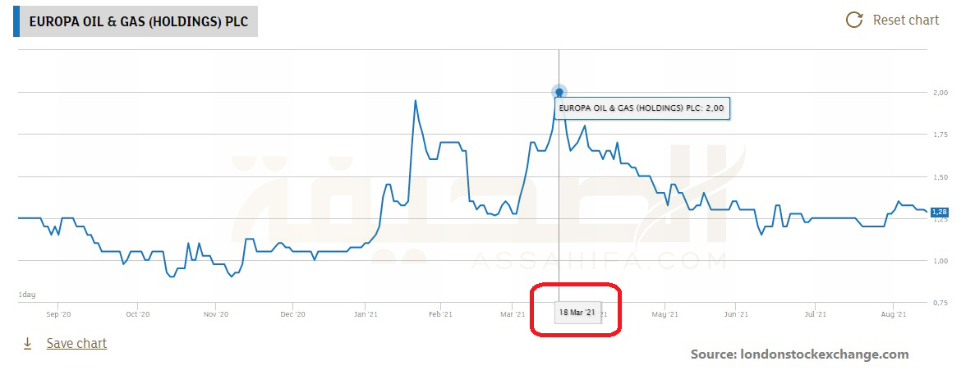This screenshot has height=375, width=975.
Task: Open the Save chart link
Action: 76,344
